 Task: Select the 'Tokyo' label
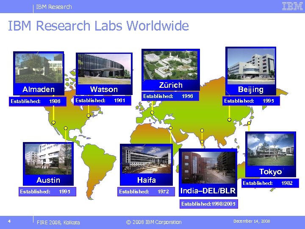[271, 172]
